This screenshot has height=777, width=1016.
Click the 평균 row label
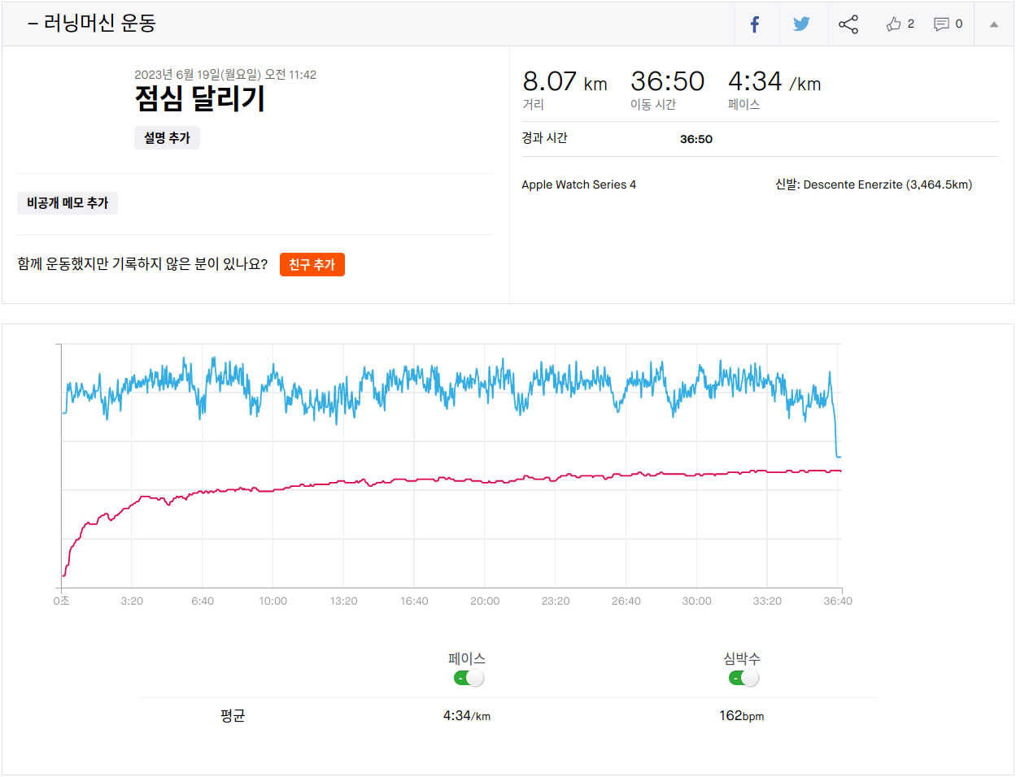(233, 716)
